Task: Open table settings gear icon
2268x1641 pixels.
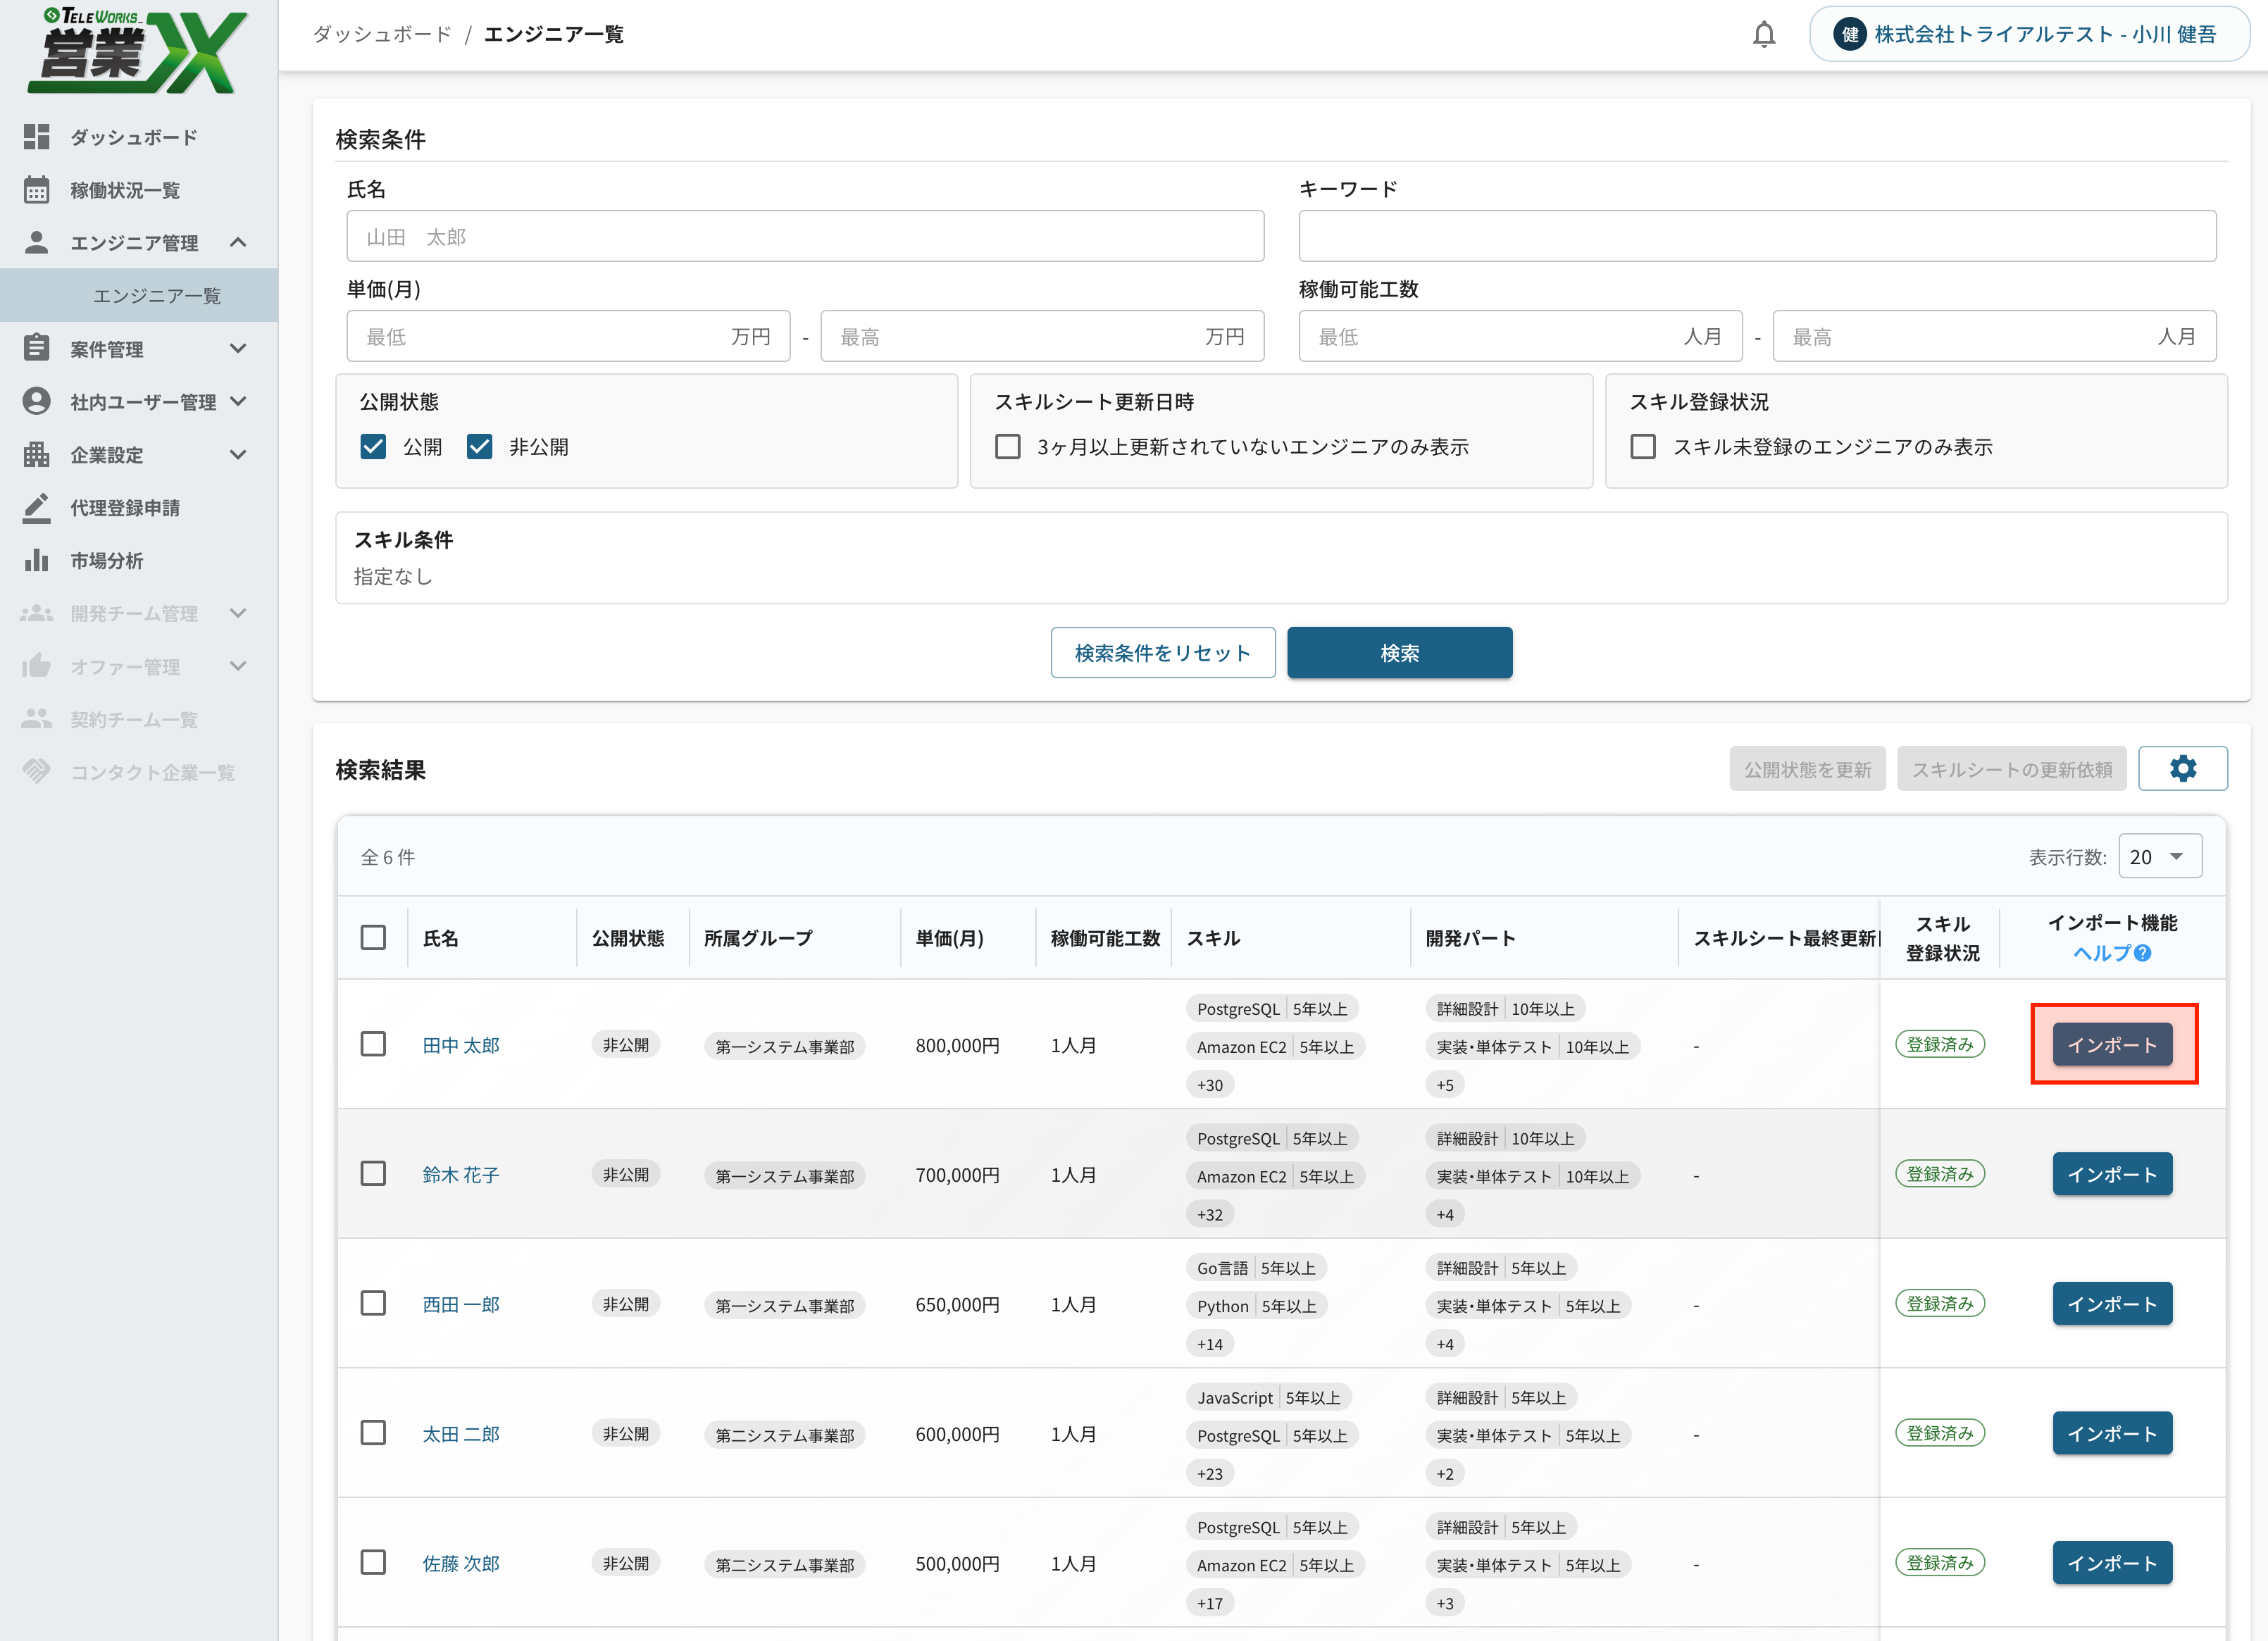Action: pos(2182,768)
